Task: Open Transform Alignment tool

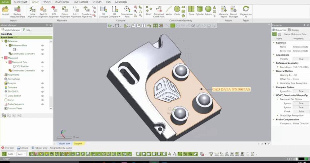Action: [x=86, y=12]
